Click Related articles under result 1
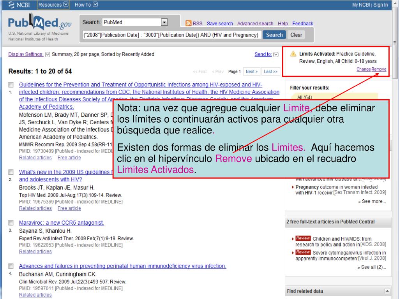Viewport: 399px width, 299px height. [x=35, y=158]
